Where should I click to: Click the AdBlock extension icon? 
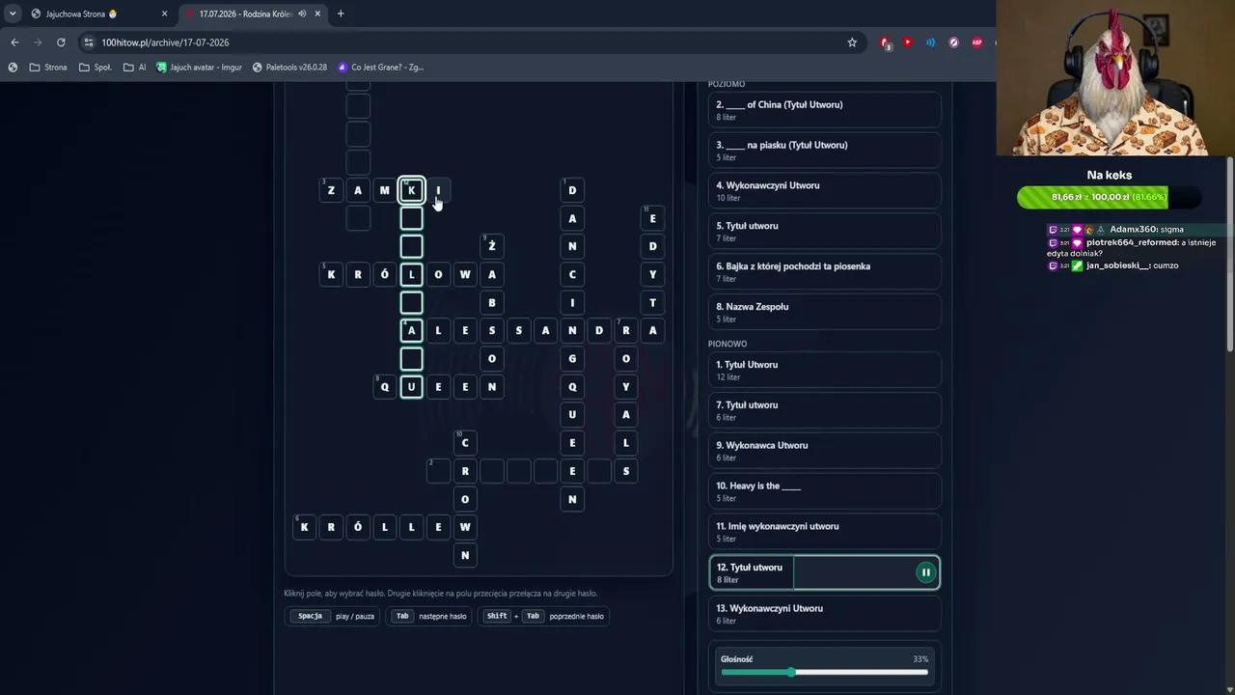point(976,42)
